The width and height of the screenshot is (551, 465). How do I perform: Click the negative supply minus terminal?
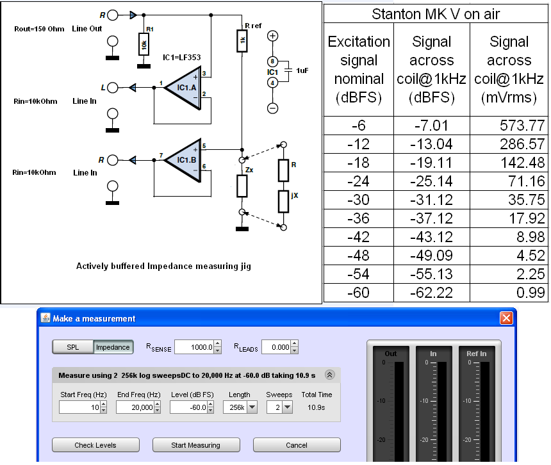273,108
